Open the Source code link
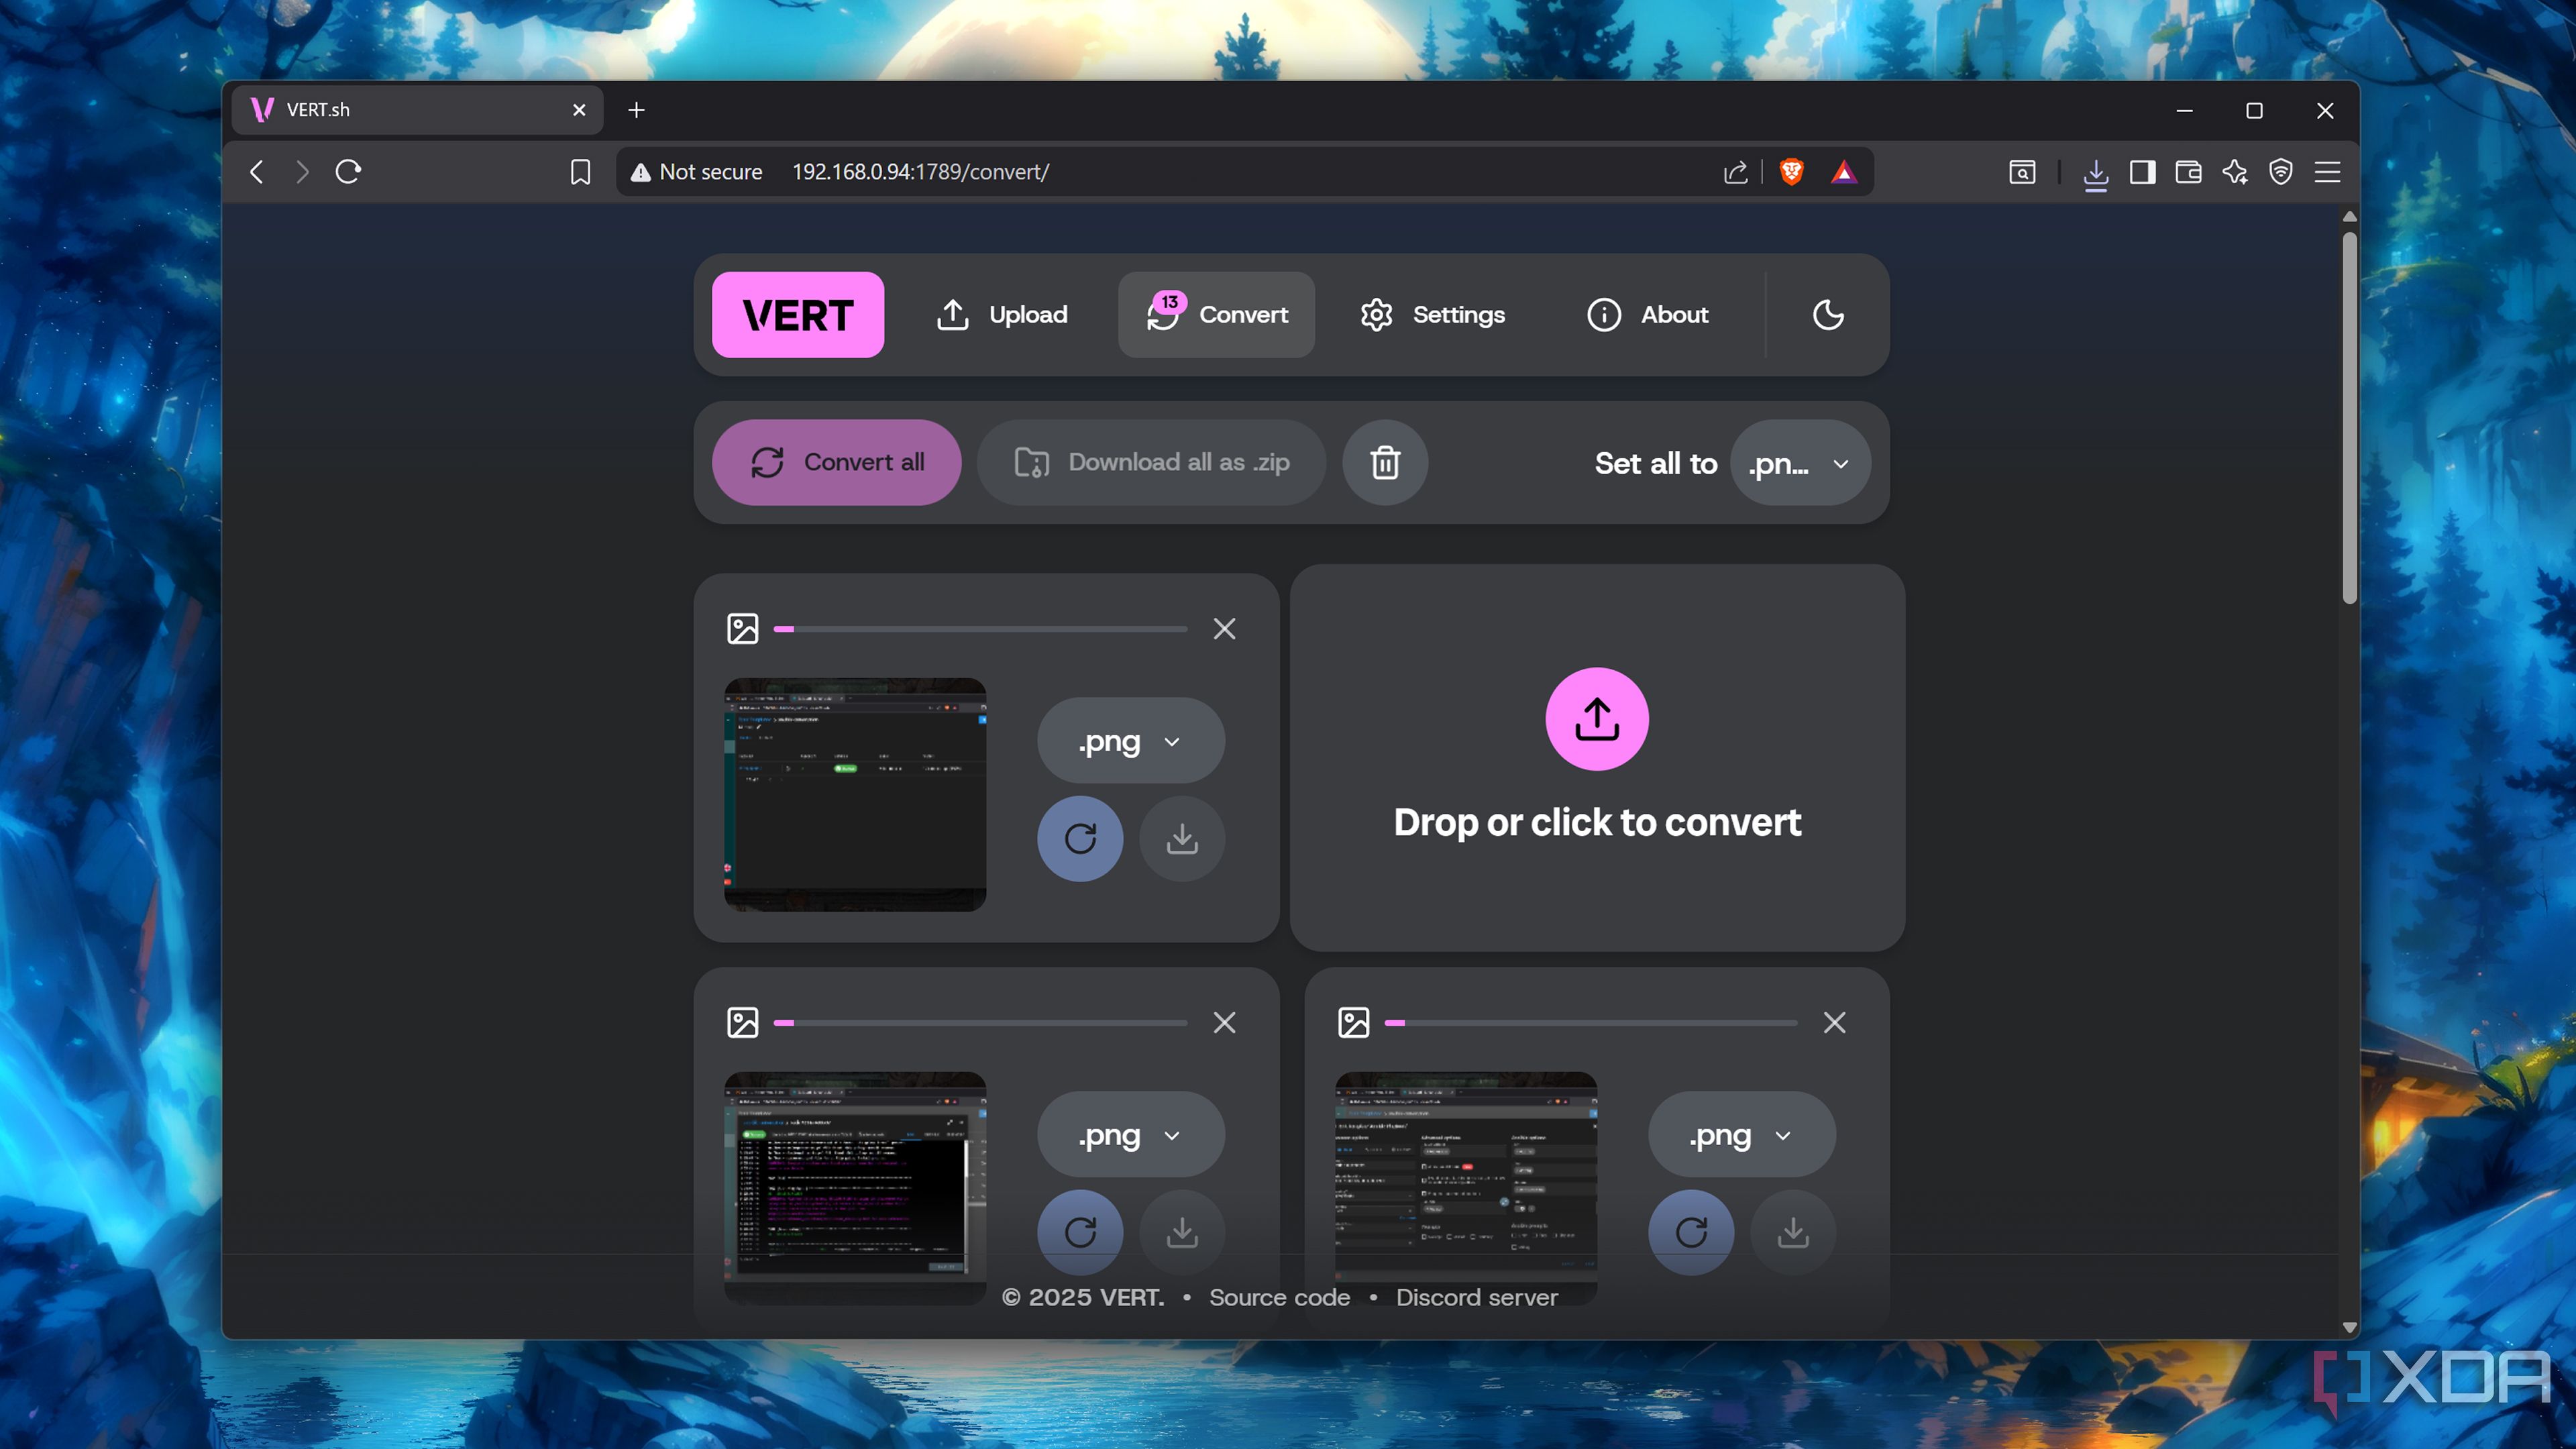Image resolution: width=2576 pixels, height=1449 pixels. pyautogui.click(x=1279, y=1297)
